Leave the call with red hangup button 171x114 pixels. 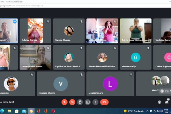[x=104, y=102]
